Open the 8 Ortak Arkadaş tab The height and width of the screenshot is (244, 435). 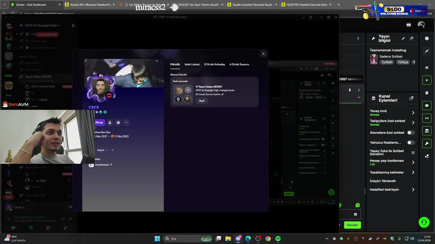pyautogui.click(x=214, y=64)
